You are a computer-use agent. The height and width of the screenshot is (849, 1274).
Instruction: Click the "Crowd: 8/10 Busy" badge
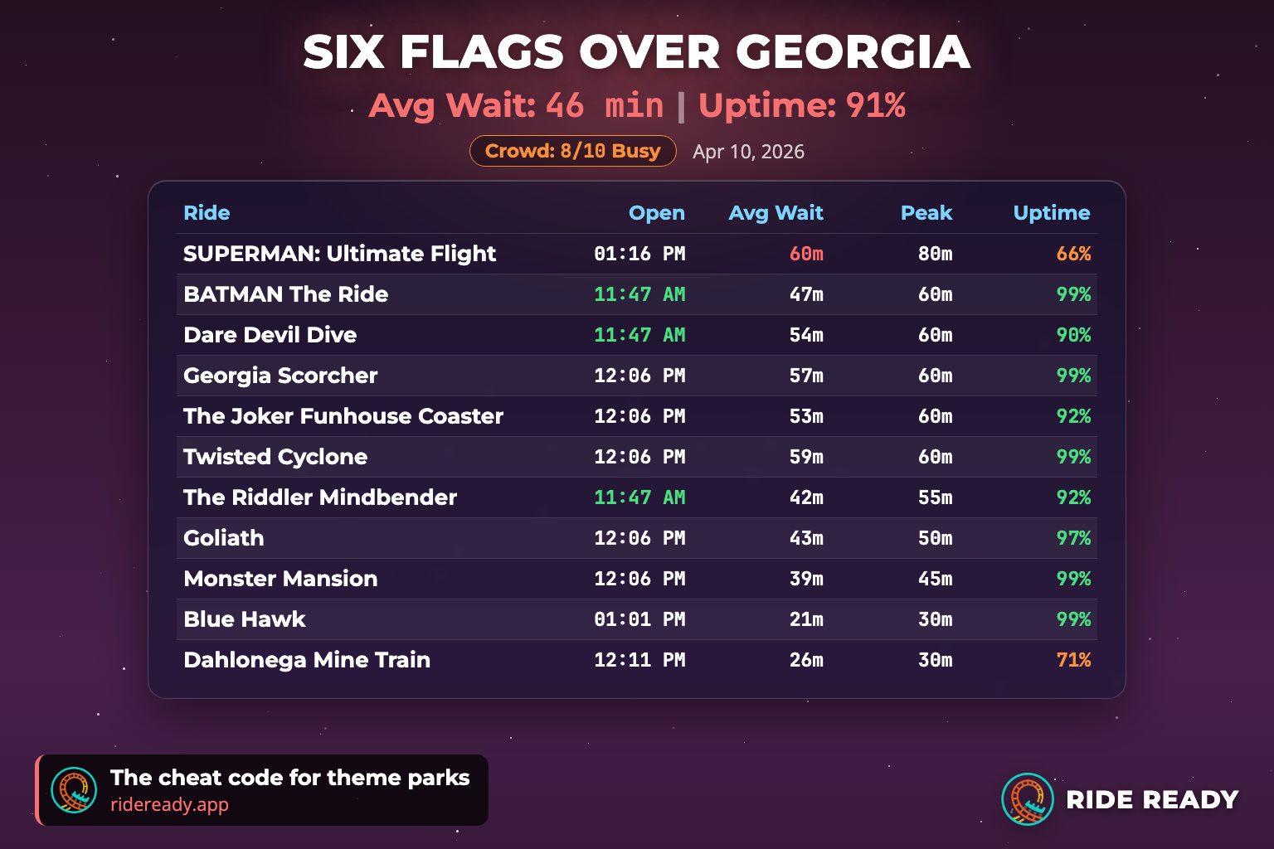click(x=573, y=151)
